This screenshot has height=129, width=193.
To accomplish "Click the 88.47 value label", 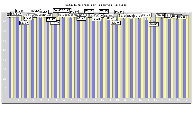I will [58, 10].
